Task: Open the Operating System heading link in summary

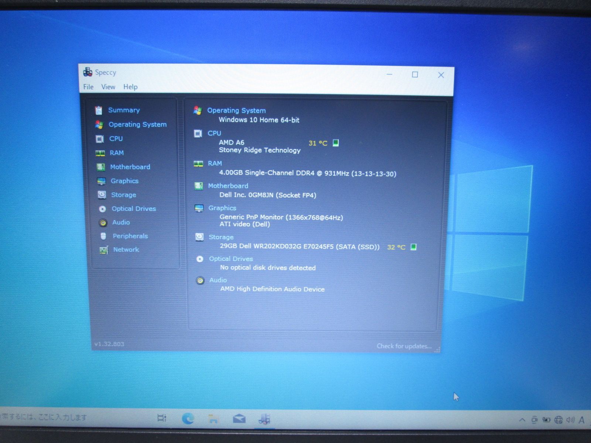Action: (236, 110)
